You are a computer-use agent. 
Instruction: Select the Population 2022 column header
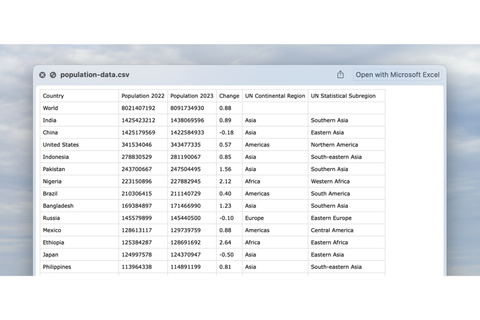pyautogui.click(x=143, y=96)
